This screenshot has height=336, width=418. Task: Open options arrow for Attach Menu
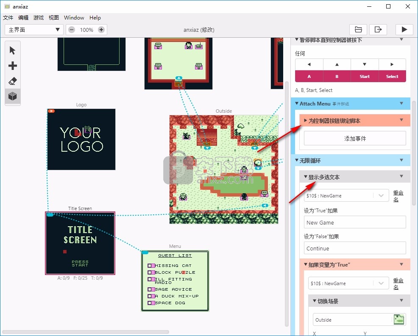point(401,103)
